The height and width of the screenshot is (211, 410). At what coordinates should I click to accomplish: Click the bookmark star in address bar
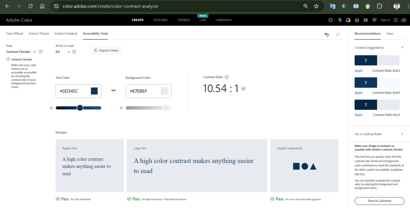(x=316, y=6)
